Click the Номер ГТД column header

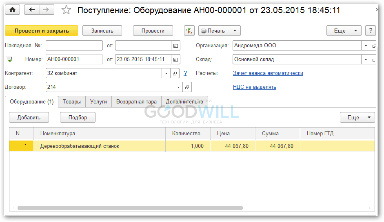point(337,134)
